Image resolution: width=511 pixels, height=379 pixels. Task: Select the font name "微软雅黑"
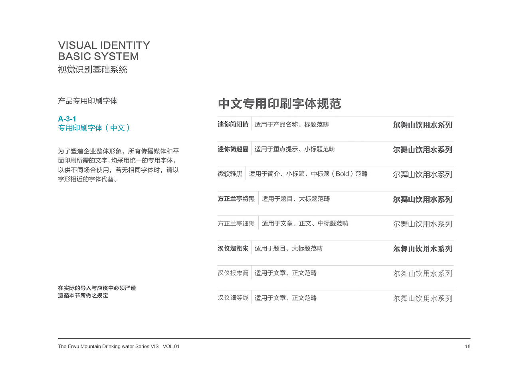(x=230, y=174)
